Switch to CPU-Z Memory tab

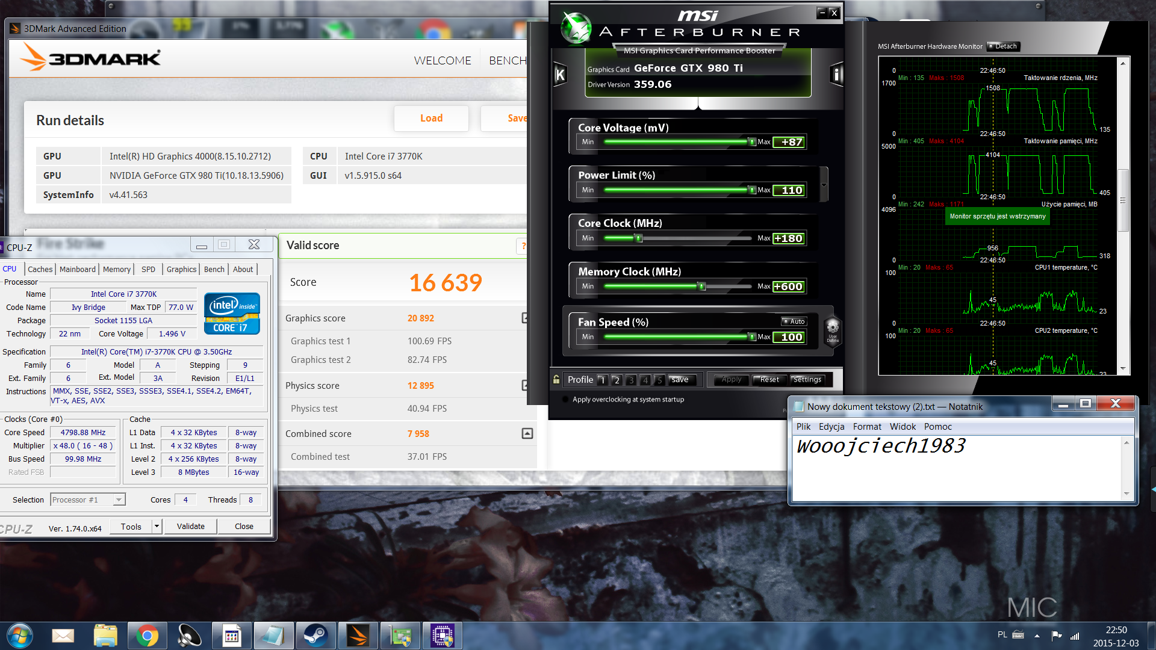click(x=117, y=269)
